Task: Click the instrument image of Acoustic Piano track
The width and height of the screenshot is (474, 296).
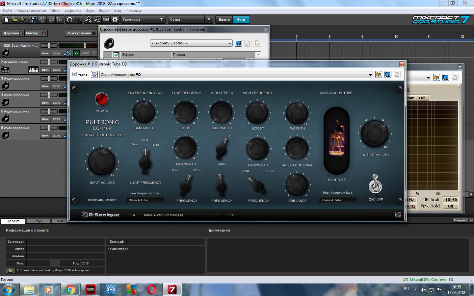Action: coord(5,69)
